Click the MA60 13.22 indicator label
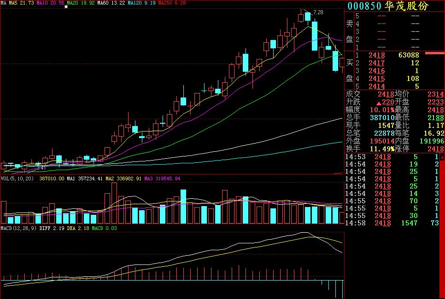445x299 pixels. click(111, 3)
